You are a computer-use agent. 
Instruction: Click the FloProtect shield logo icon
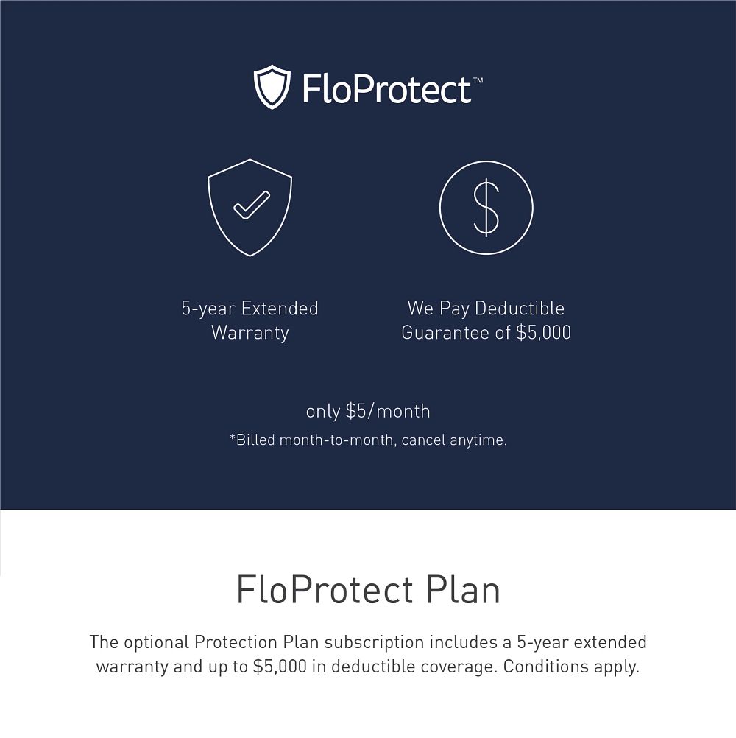click(x=272, y=87)
